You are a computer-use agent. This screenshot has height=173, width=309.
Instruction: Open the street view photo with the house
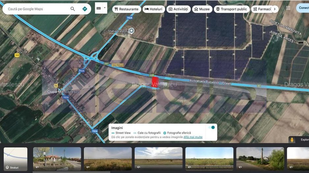click(57, 159)
